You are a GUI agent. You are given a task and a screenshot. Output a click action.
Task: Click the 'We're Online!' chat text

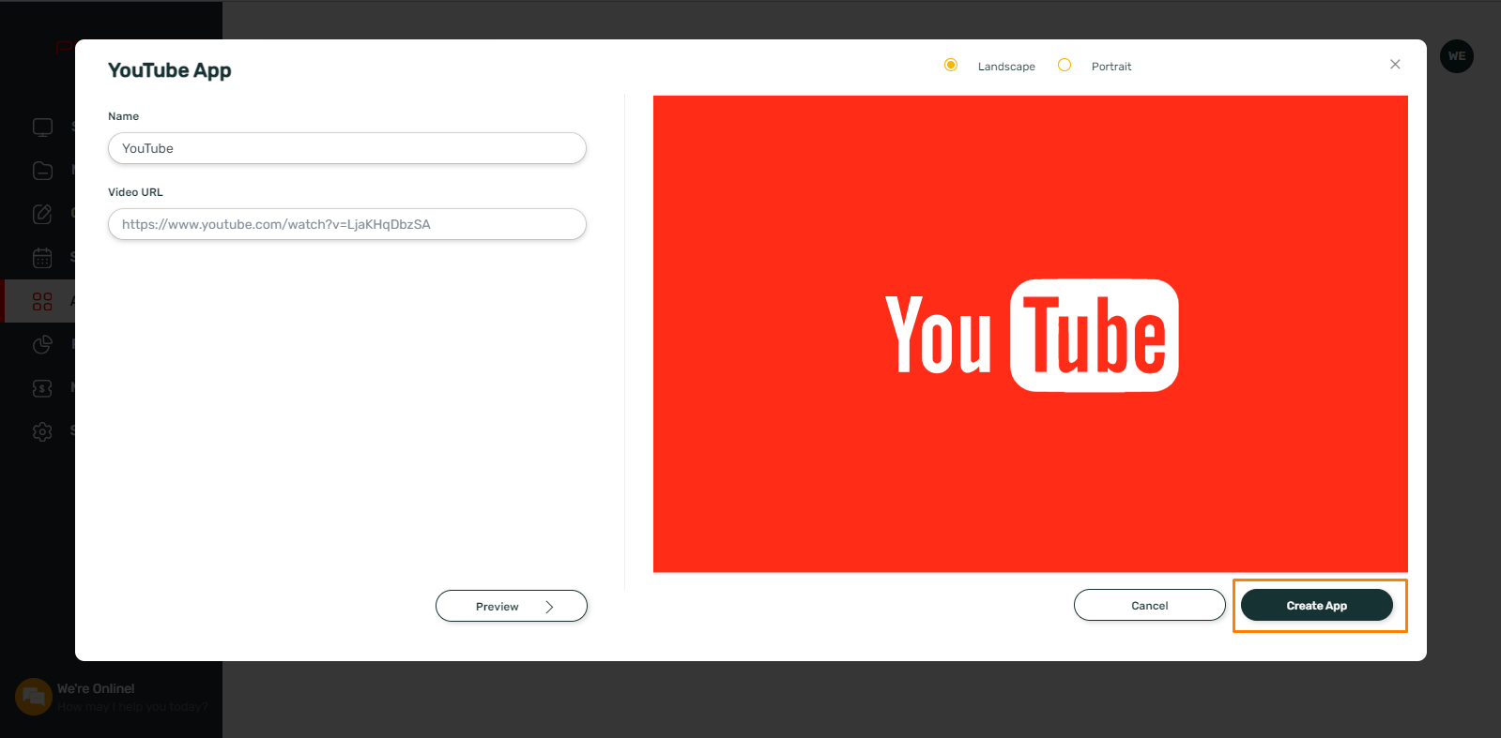[96, 688]
